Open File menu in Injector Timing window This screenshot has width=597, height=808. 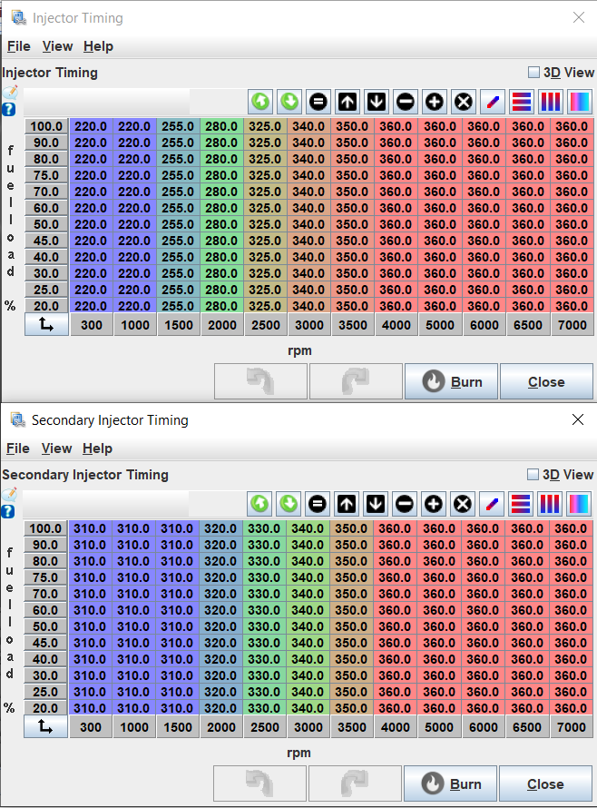coord(18,46)
